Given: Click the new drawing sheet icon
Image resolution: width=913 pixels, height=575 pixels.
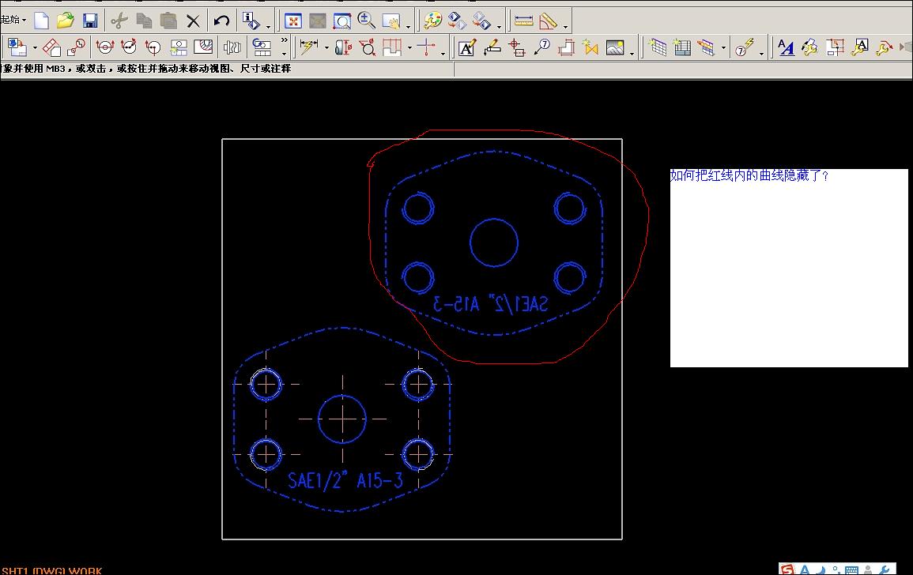Looking at the screenshot, I should pyautogui.click(x=17, y=47).
